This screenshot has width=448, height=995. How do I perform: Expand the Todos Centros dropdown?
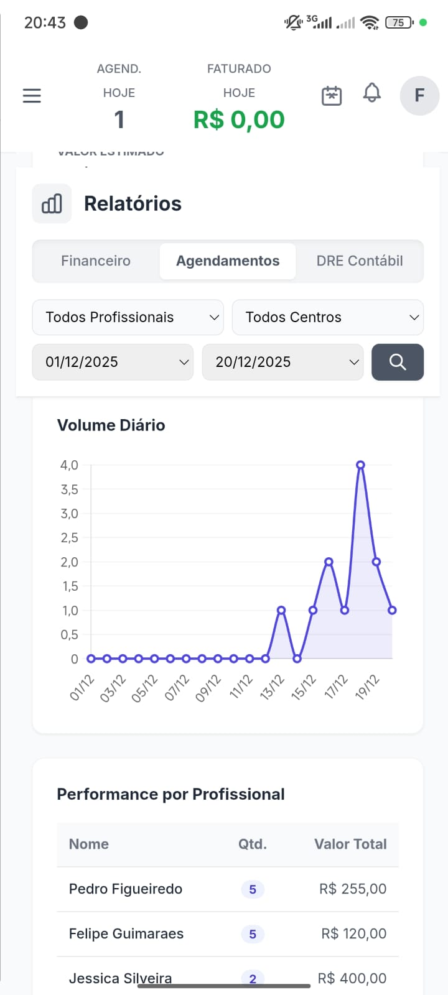(328, 317)
